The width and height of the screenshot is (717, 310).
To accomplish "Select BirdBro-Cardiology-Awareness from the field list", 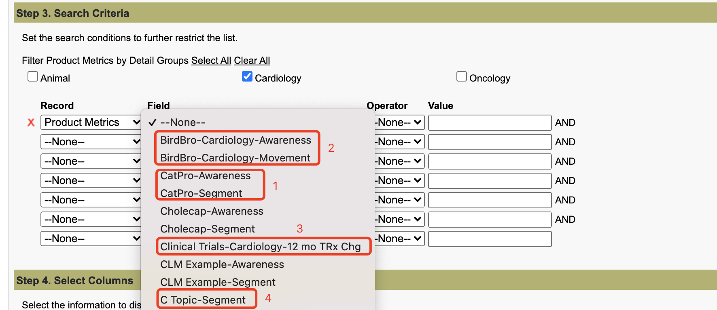I will 235,140.
